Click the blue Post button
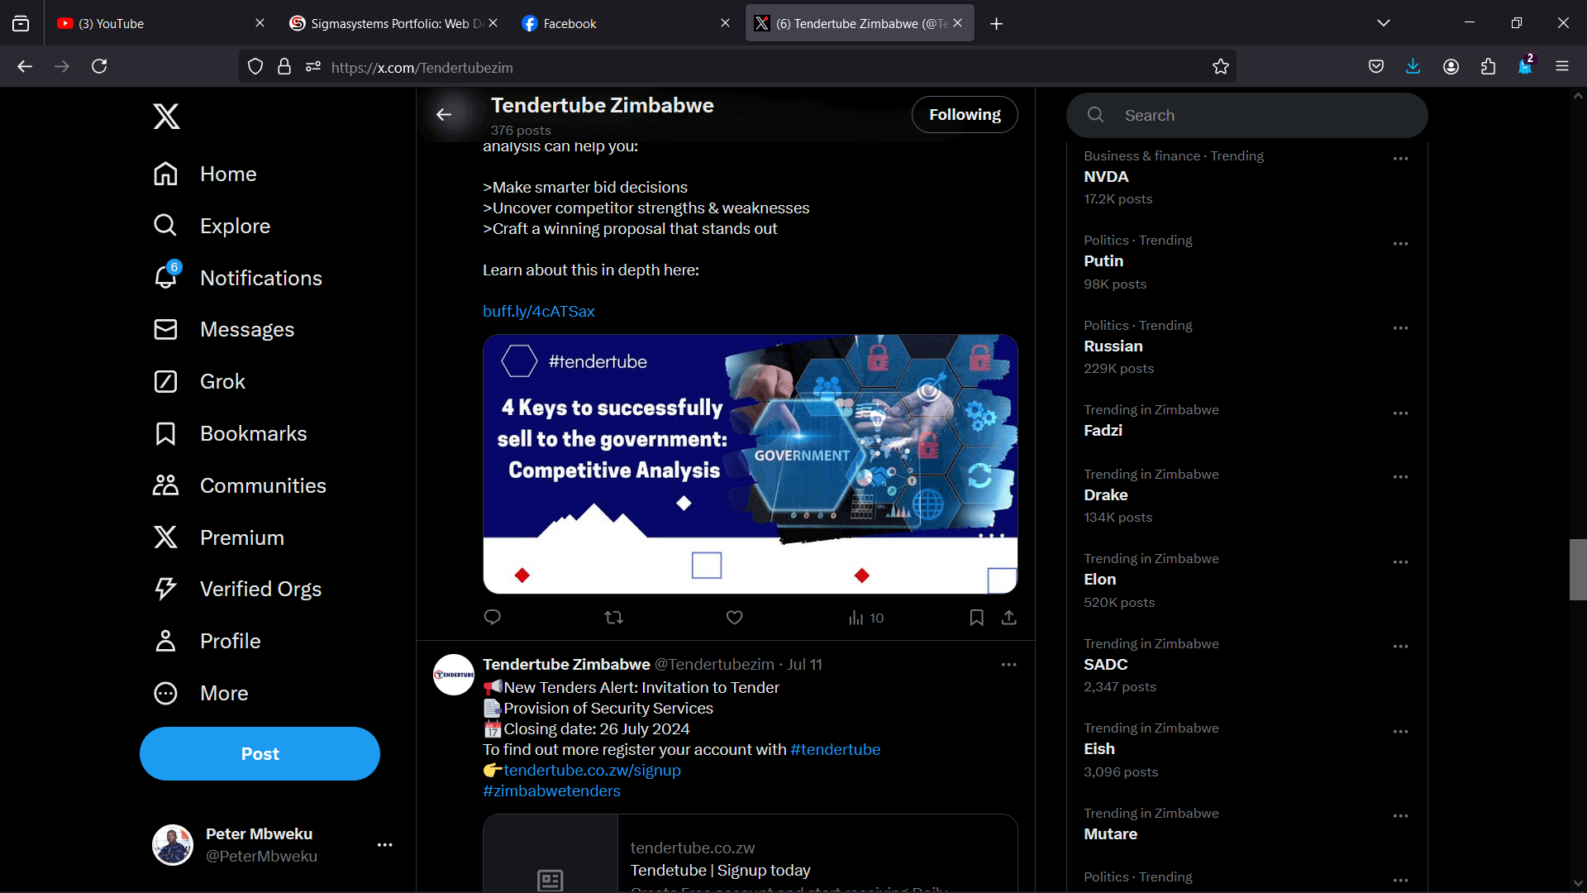 click(260, 753)
